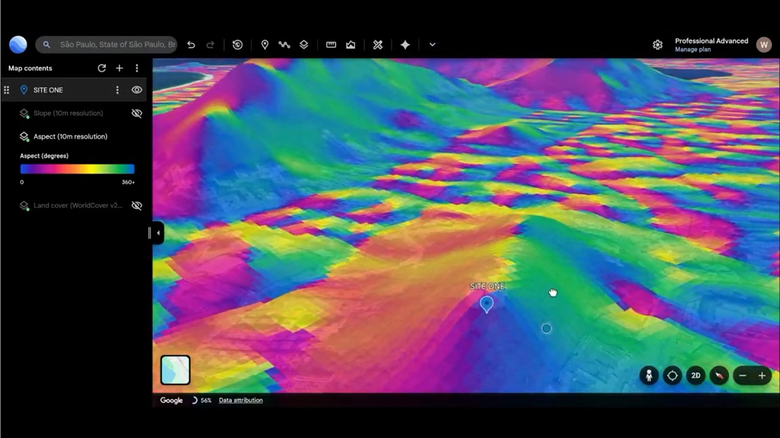
Task: Open the settings gear
Action: point(658,44)
